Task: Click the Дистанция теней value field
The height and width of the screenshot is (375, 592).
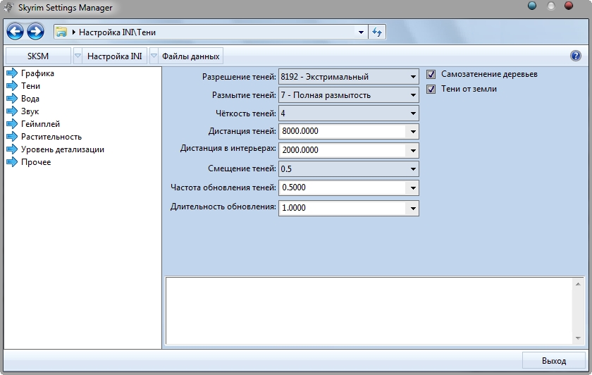Action: [342, 132]
